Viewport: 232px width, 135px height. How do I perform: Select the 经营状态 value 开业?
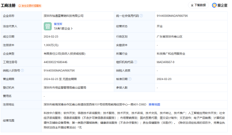point(160,27)
